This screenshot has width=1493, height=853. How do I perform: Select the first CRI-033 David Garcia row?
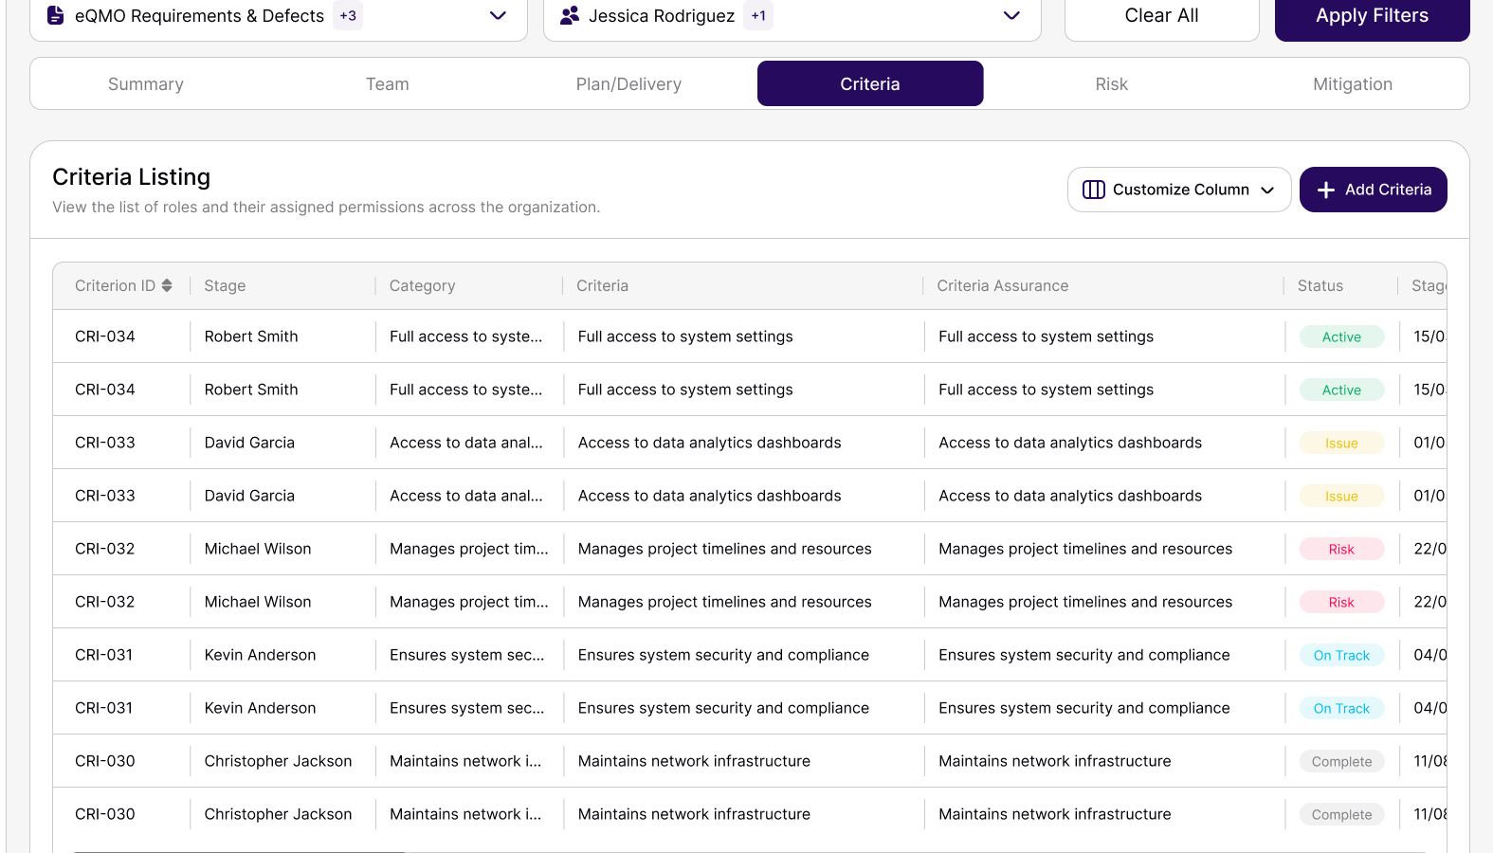pyautogui.click(x=749, y=443)
